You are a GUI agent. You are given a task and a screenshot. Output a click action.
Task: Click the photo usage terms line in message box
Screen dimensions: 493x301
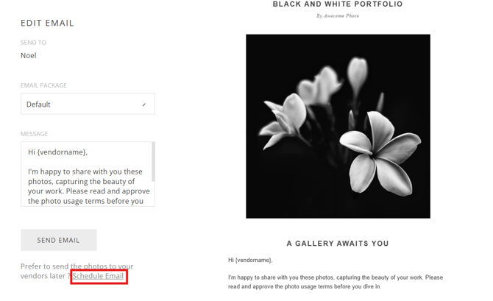(x=85, y=201)
